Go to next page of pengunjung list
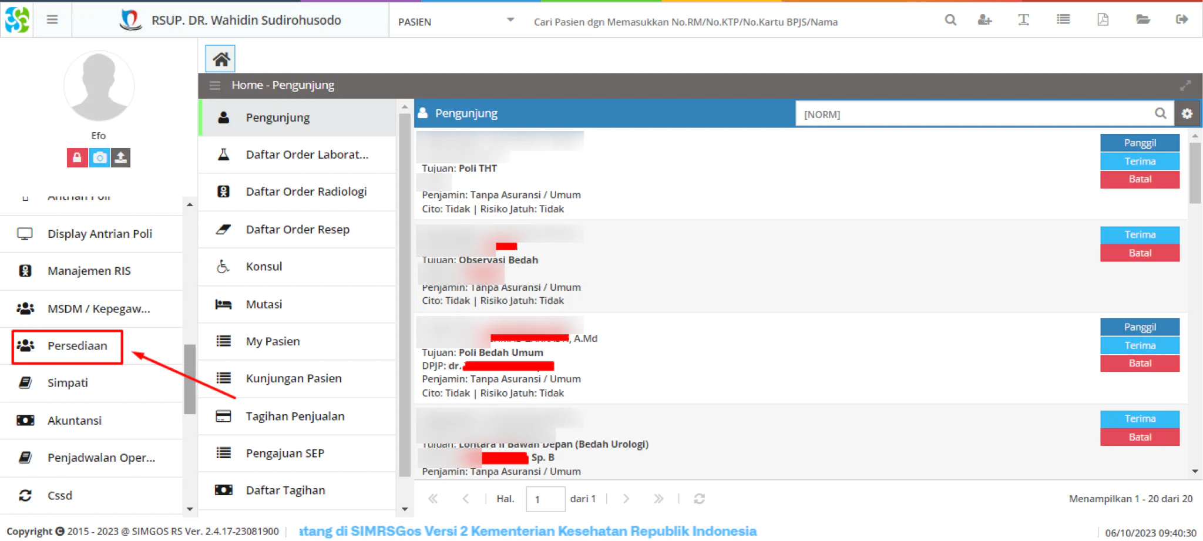The image size is (1203, 541). click(626, 499)
